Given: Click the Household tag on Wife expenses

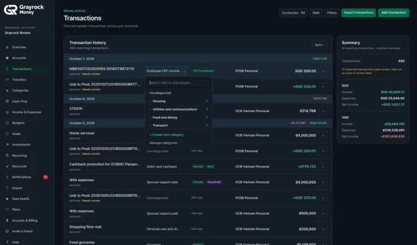Looking at the screenshot, I should [x=214, y=182].
